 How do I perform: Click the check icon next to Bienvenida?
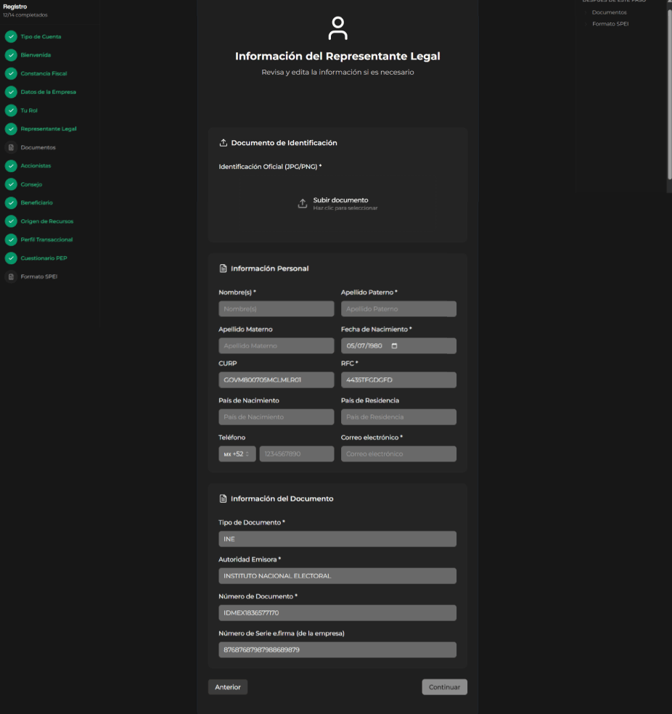coord(11,55)
